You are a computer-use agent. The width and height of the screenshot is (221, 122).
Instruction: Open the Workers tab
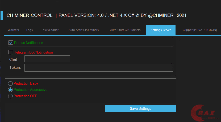coord(13,30)
